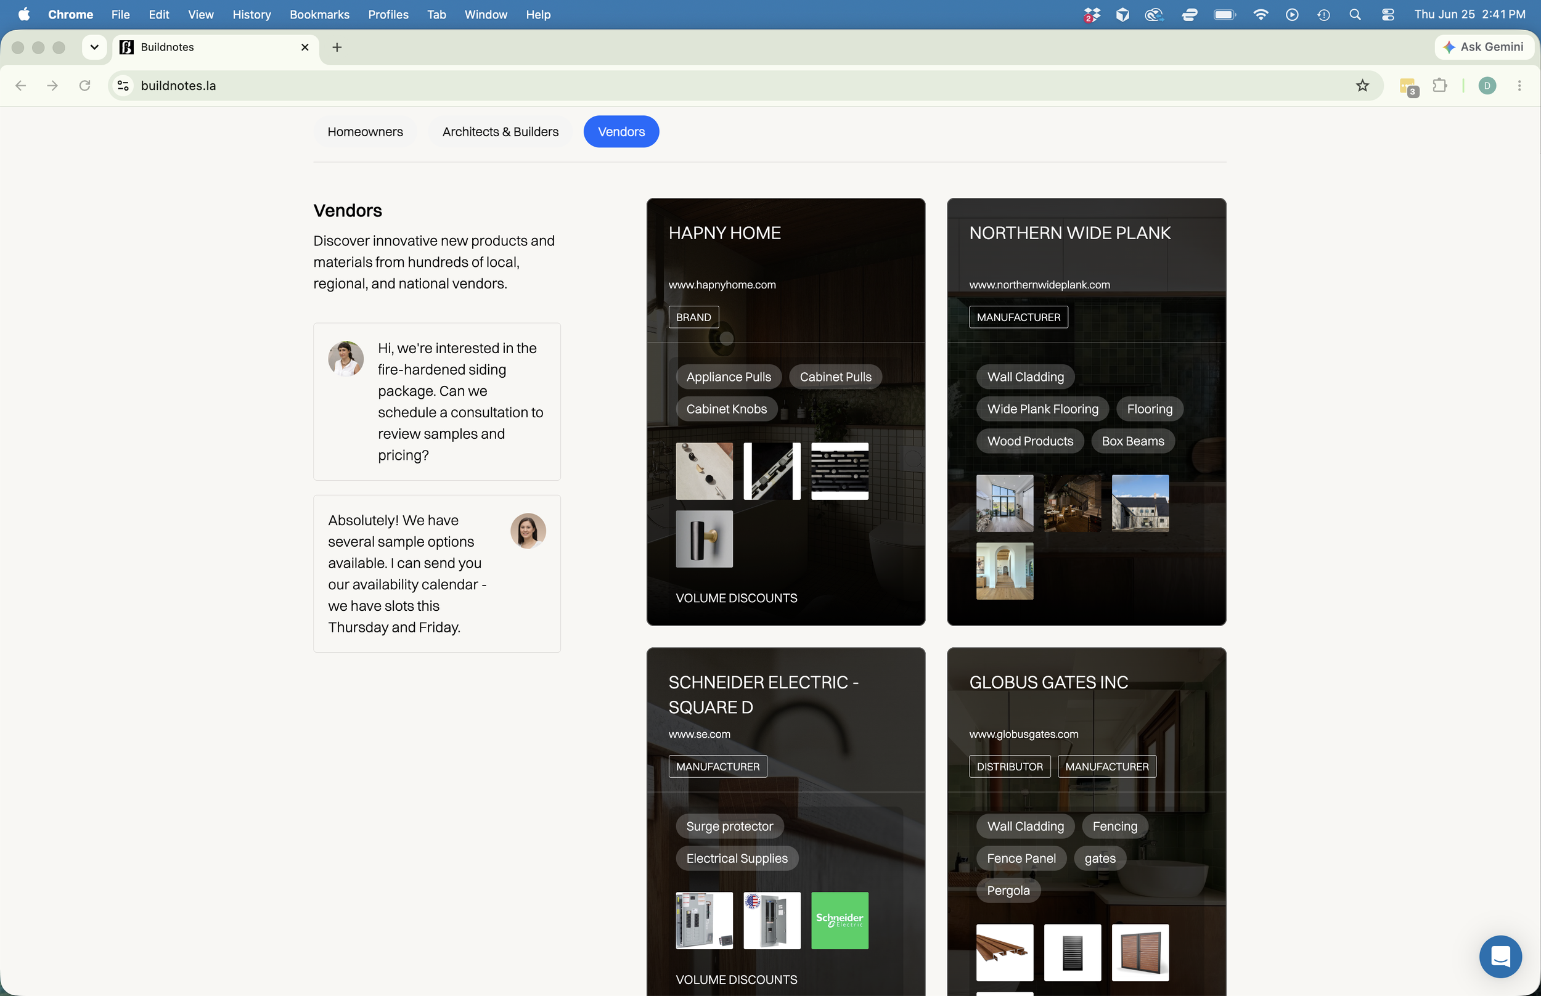Select the gates tag
The image size is (1541, 996).
tap(1099, 859)
